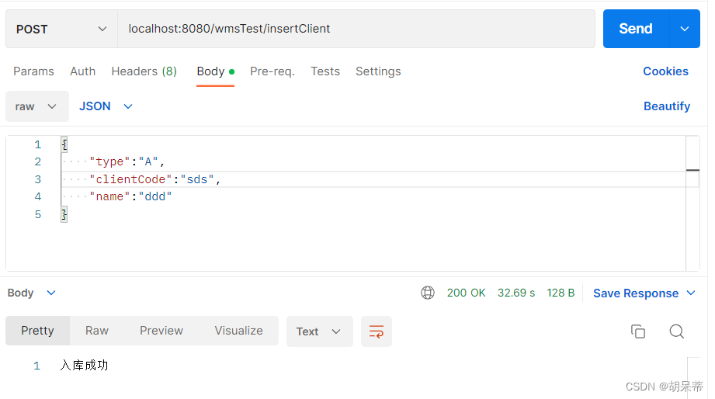Select the Pretty response view
Screen dimensions: 715x399
click(x=37, y=331)
